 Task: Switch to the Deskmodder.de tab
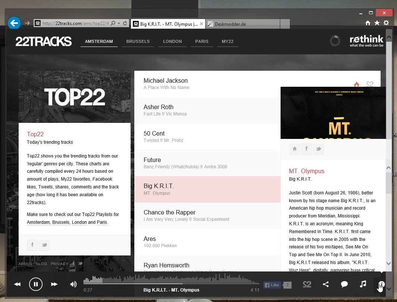(x=243, y=24)
